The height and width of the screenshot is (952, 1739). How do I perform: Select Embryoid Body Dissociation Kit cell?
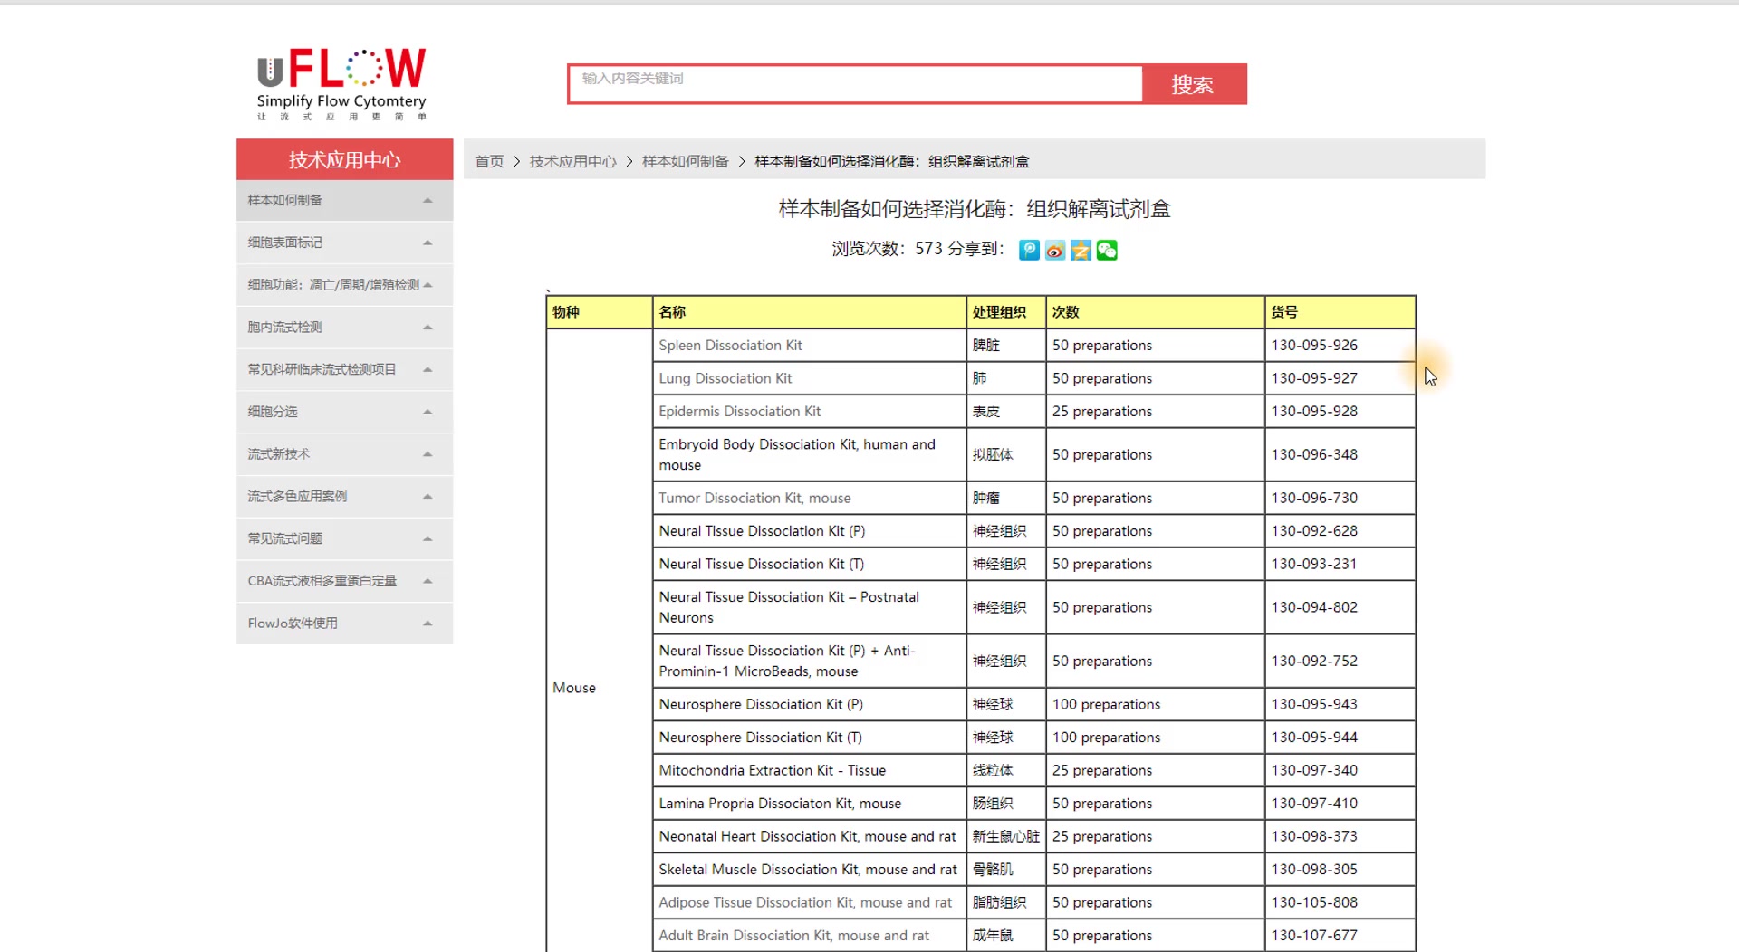coord(809,454)
